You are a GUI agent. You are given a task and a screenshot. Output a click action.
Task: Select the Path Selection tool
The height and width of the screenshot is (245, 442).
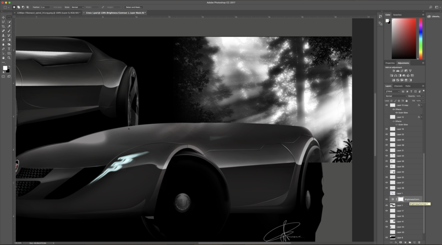coord(3,53)
